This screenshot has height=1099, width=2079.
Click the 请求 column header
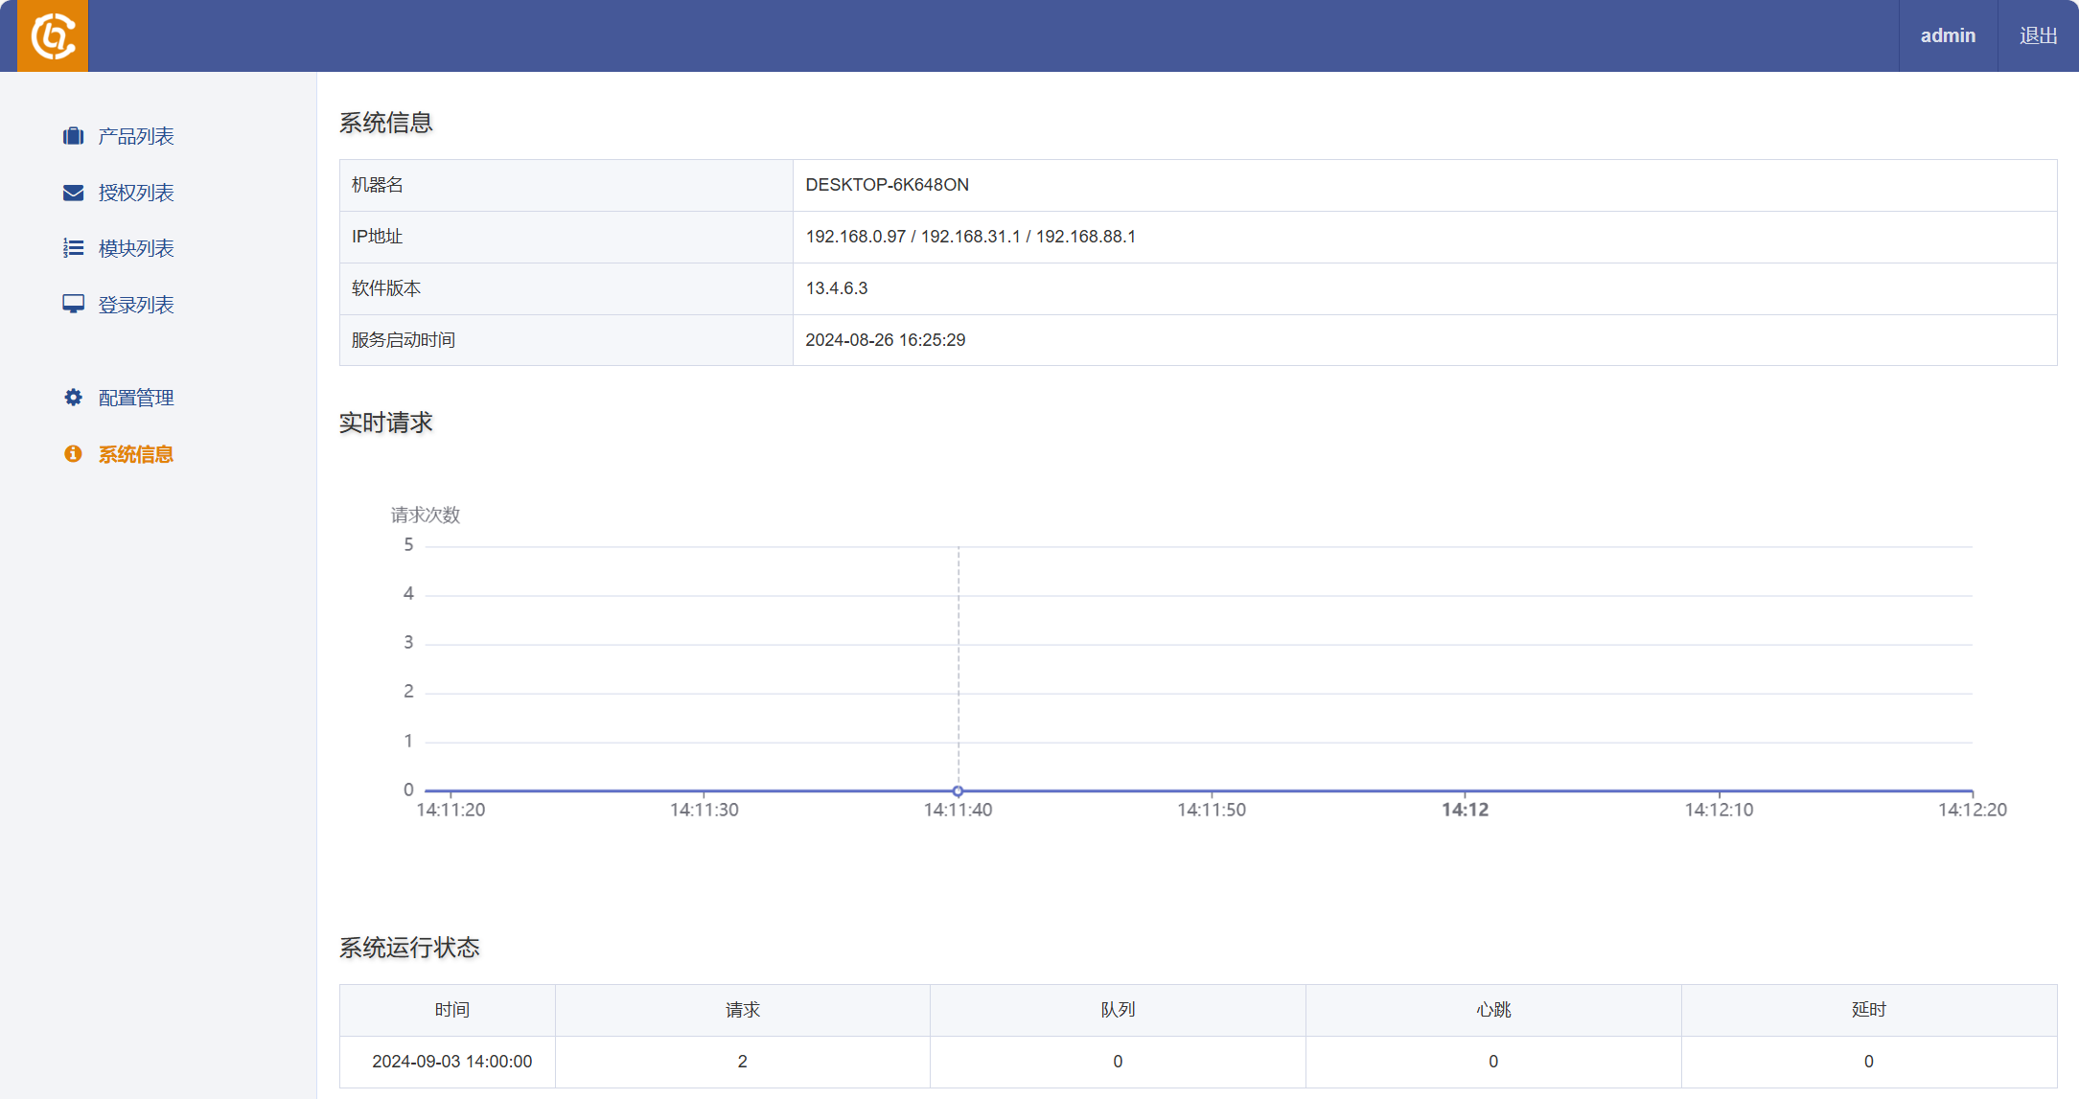click(743, 1010)
